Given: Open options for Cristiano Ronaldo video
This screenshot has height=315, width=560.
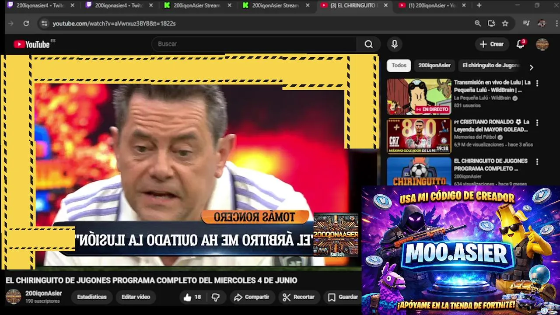Looking at the screenshot, I should click(x=537, y=123).
